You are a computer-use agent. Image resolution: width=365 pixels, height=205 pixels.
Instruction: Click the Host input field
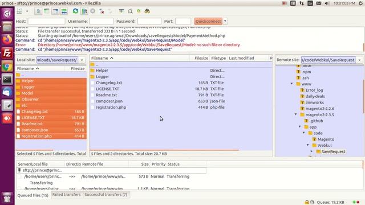point(46,21)
